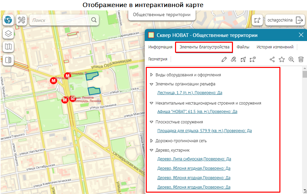Add object to favorites with star
Viewport: 307px width, 194px height.
point(282,60)
